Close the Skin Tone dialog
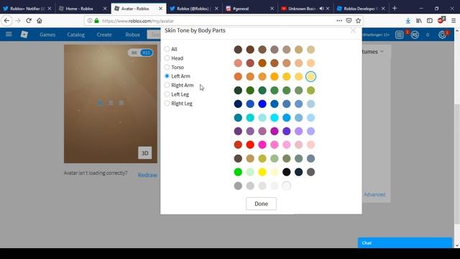Screen dimensions: 460x259 click(x=353, y=30)
